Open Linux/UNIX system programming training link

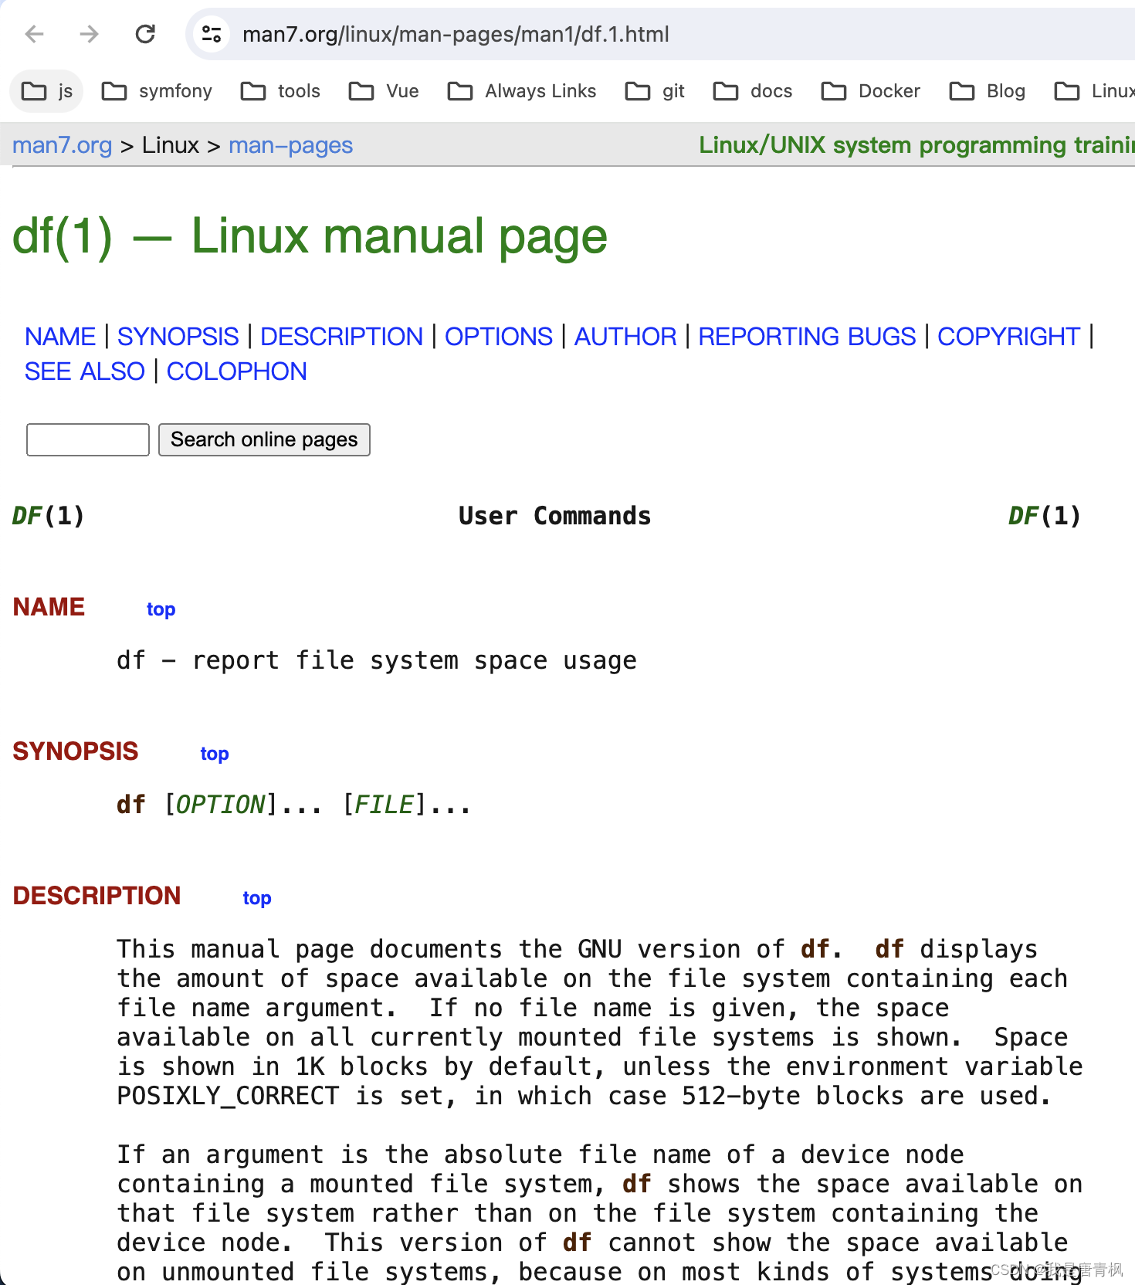click(916, 145)
